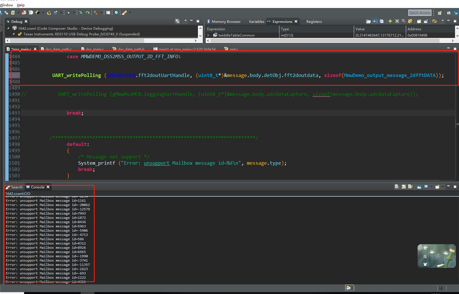This screenshot has width=459, height=294.
Task: Click the Debug view tools icon
Action: 178,22
